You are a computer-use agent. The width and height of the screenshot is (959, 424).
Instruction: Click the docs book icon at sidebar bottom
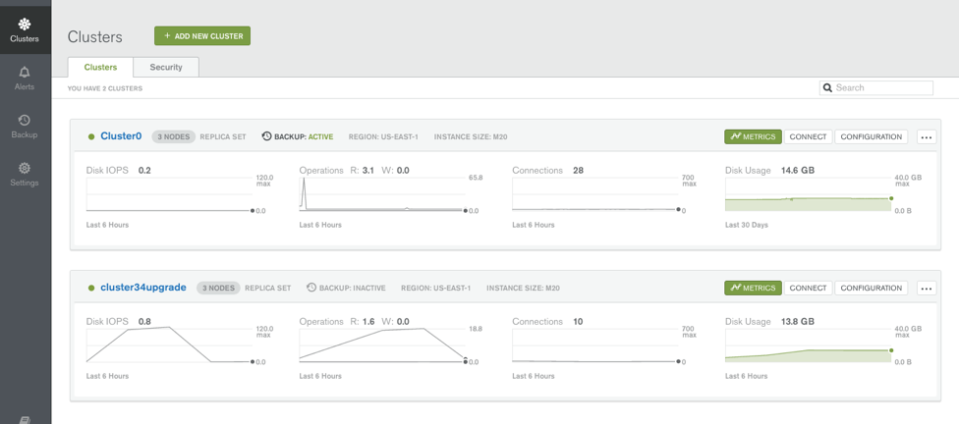pos(25,420)
